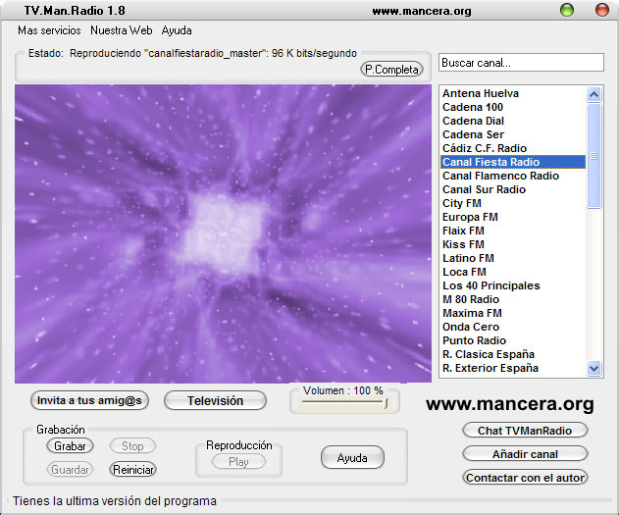
Task: Select Canal Sur Radio channel
Action: [513, 190]
